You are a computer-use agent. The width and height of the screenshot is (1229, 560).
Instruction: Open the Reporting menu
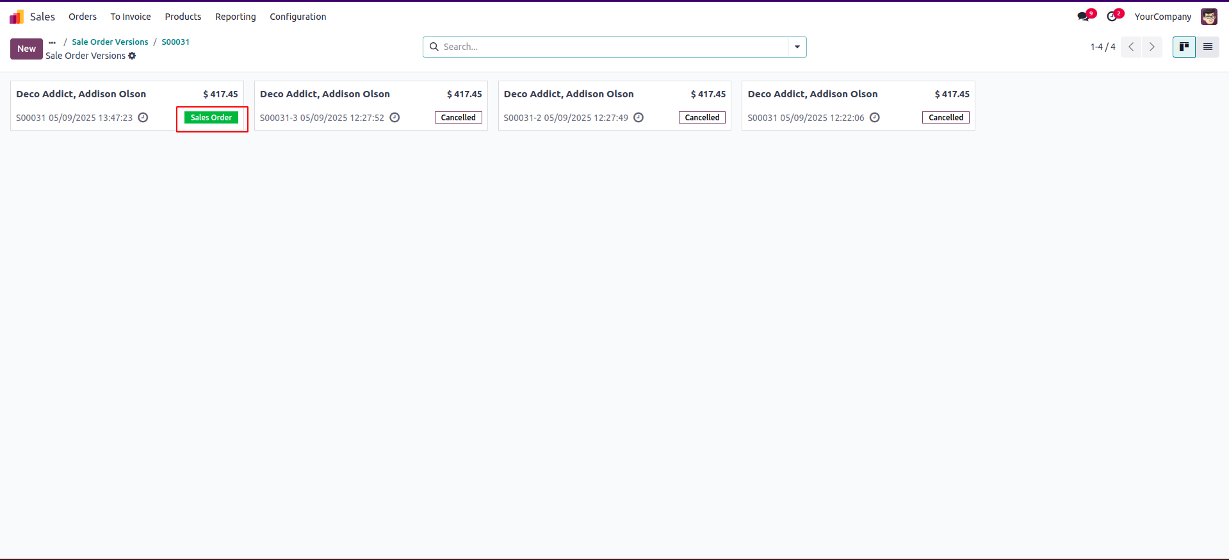click(x=236, y=17)
